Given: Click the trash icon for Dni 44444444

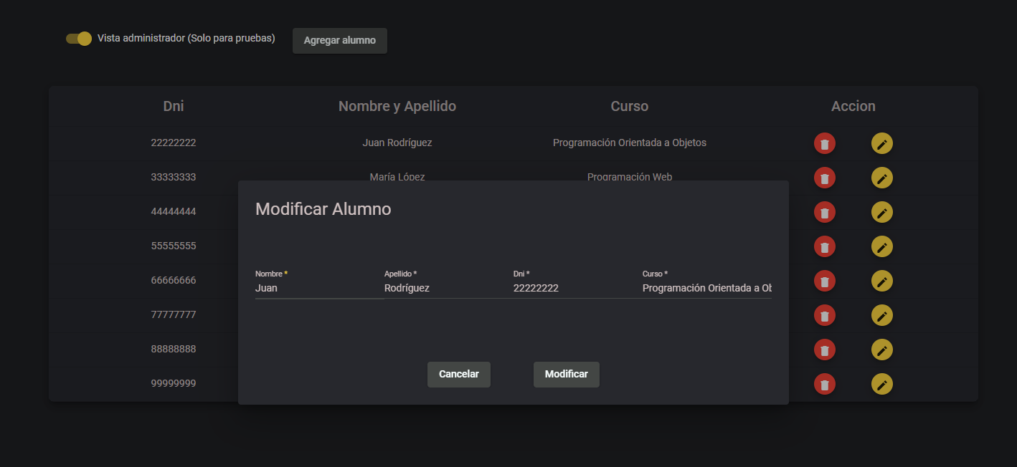Looking at the screenshot, I should click(824, 212).
